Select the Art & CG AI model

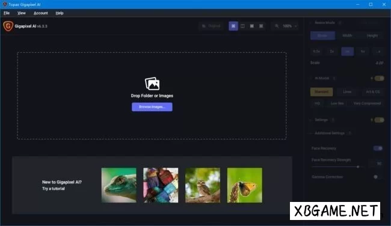373,92
